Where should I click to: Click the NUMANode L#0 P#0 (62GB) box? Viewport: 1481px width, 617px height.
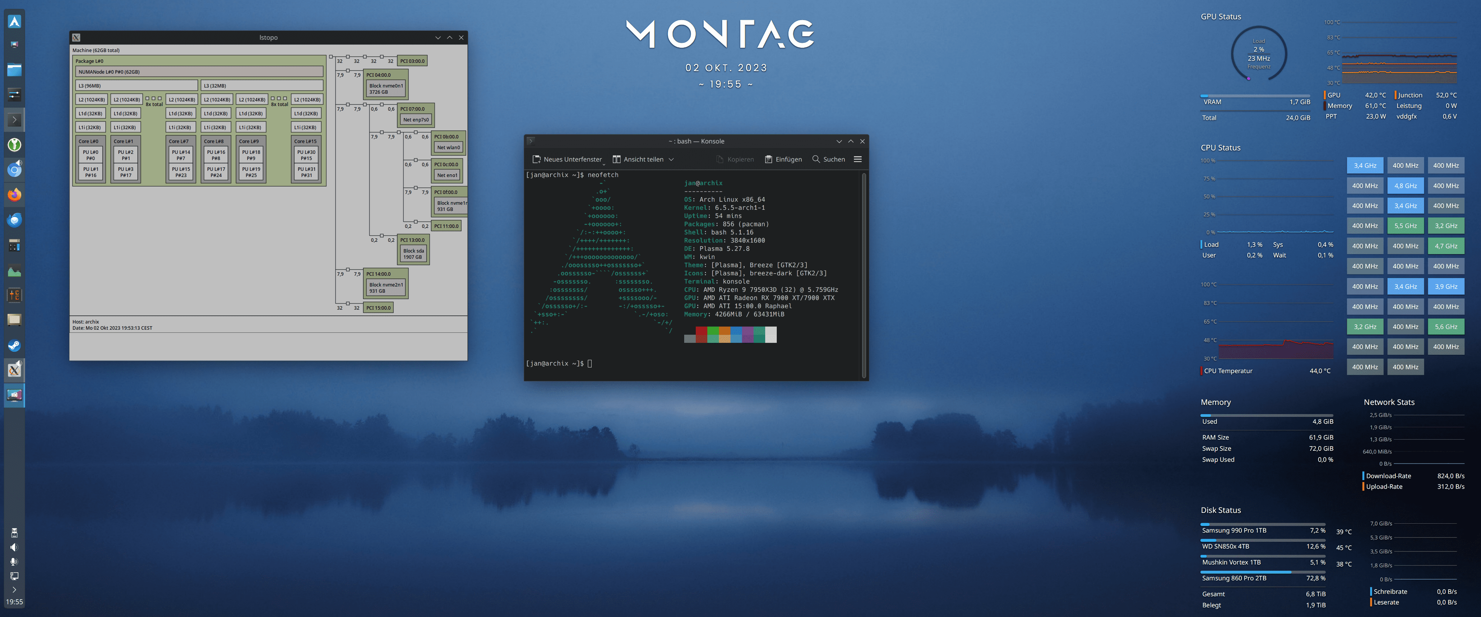coord(199,72)
